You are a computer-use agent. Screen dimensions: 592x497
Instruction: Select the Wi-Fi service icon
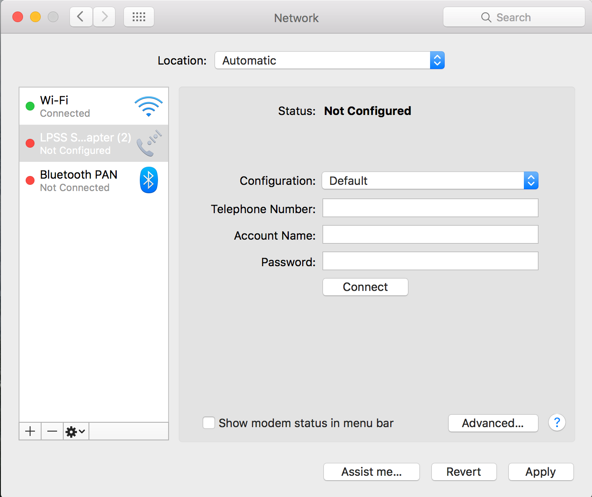149,105
